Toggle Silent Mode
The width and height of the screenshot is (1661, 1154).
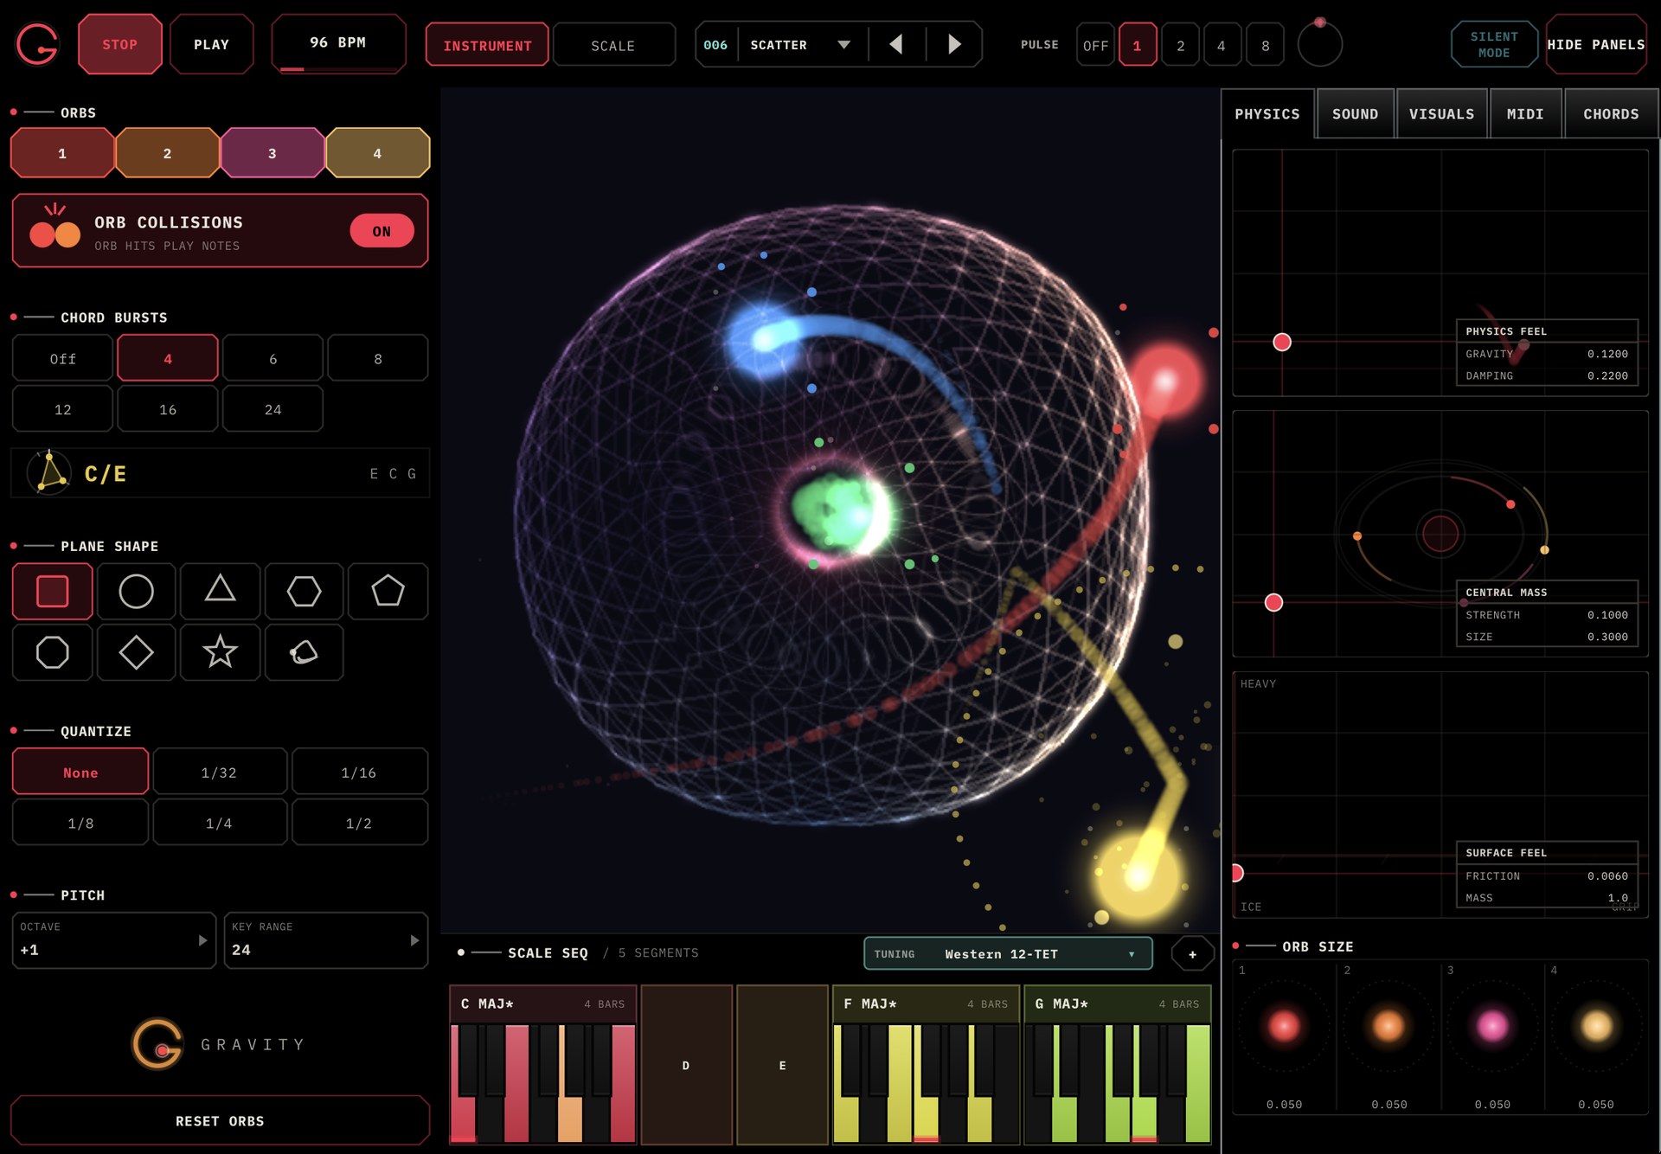[x=1494, y=44]
